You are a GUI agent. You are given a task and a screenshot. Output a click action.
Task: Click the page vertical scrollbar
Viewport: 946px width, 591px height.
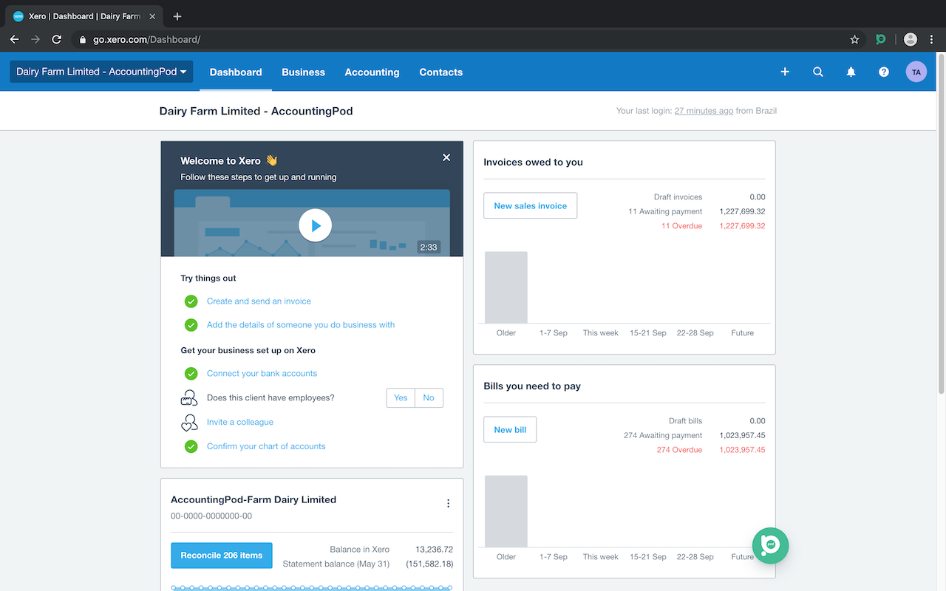click(x=941, y=225)
